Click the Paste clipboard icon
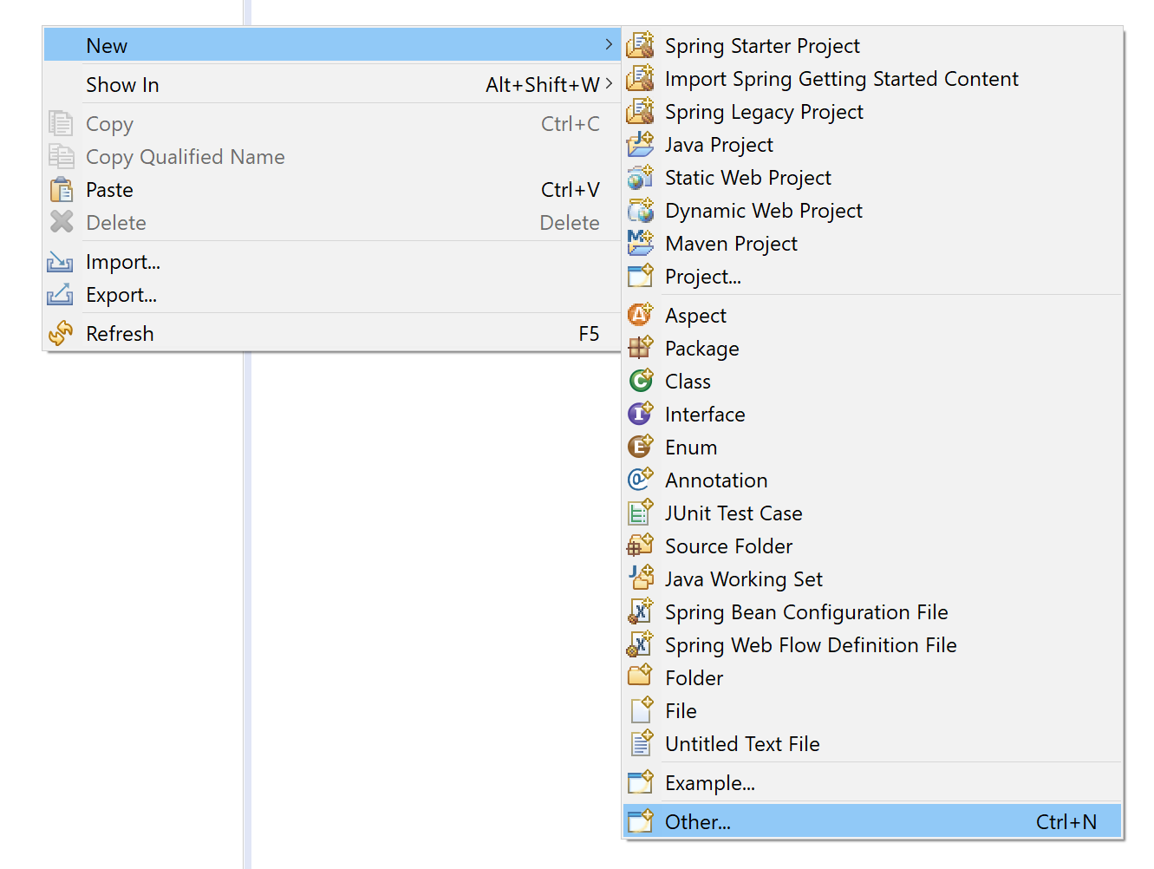The image size is (1154, 869). [x=62, y=189]
